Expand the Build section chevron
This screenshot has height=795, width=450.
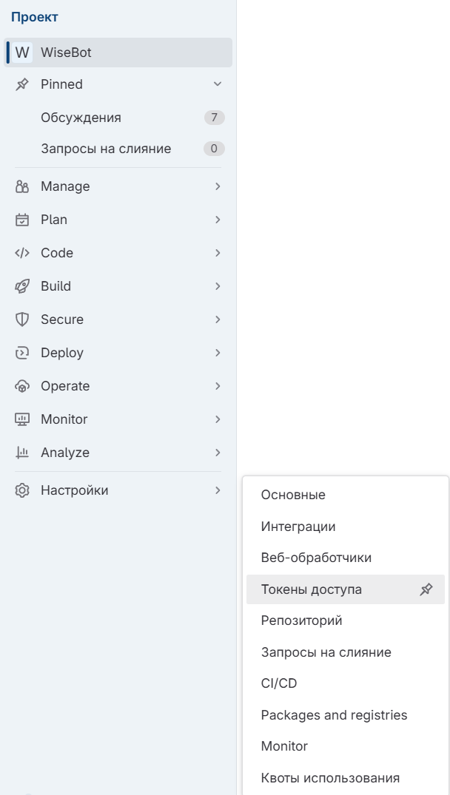[x=218, y=286]
